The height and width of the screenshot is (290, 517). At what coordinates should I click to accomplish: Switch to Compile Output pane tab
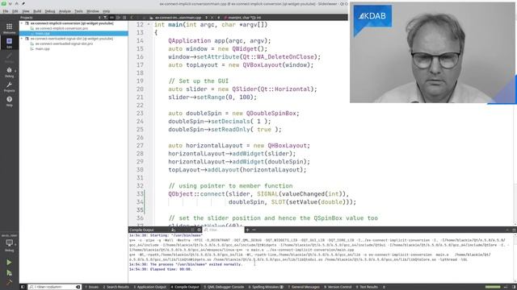point(185,287)
